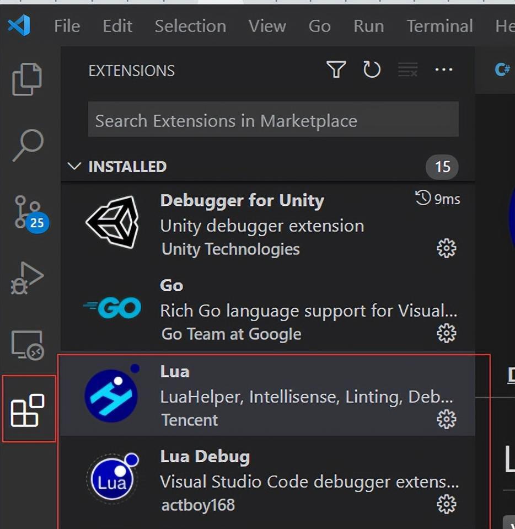Click the actboy168 publisher name
The width and height of the screenshot is (515, 529).
(198, 505)
